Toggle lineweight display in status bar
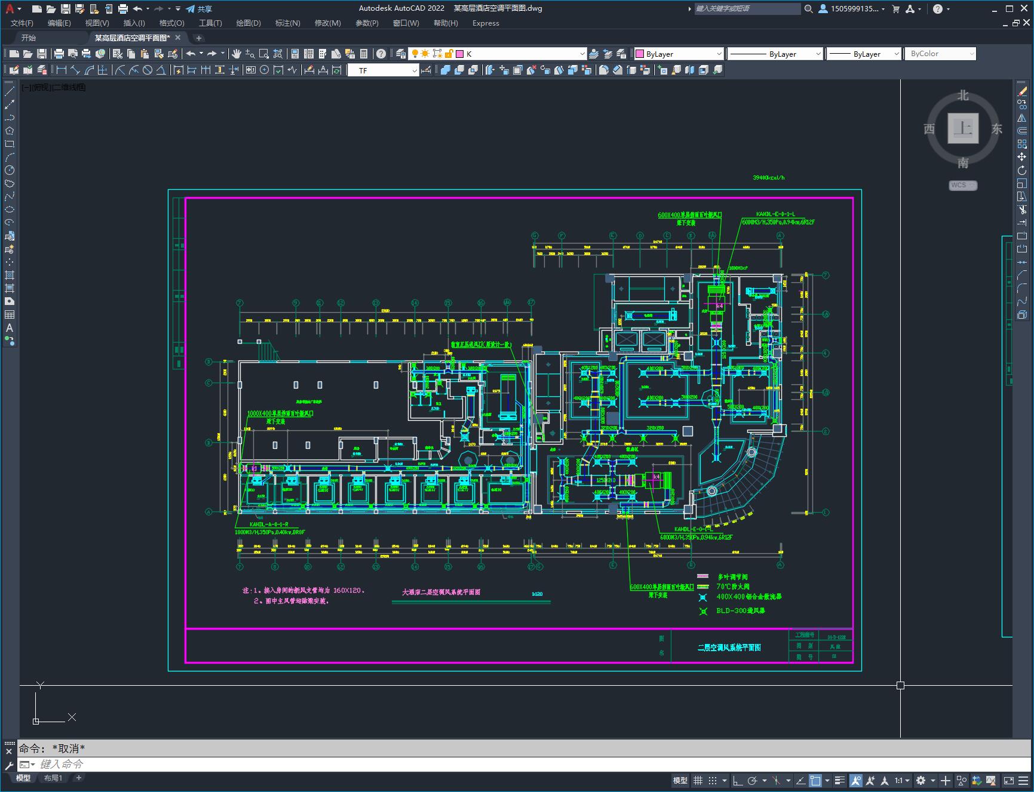The width and height of the screenshot is (1034, 792). coord(839,780)
